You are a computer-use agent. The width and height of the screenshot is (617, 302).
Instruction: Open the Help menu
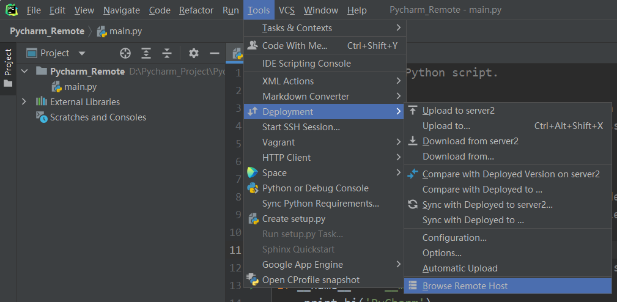click(x=357, y=10)
